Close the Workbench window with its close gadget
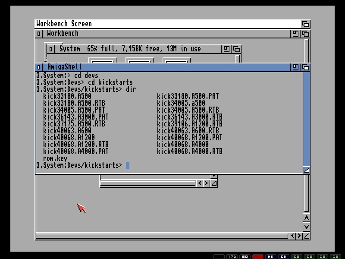This screenshot has height=259, width=345. (38, 34)
